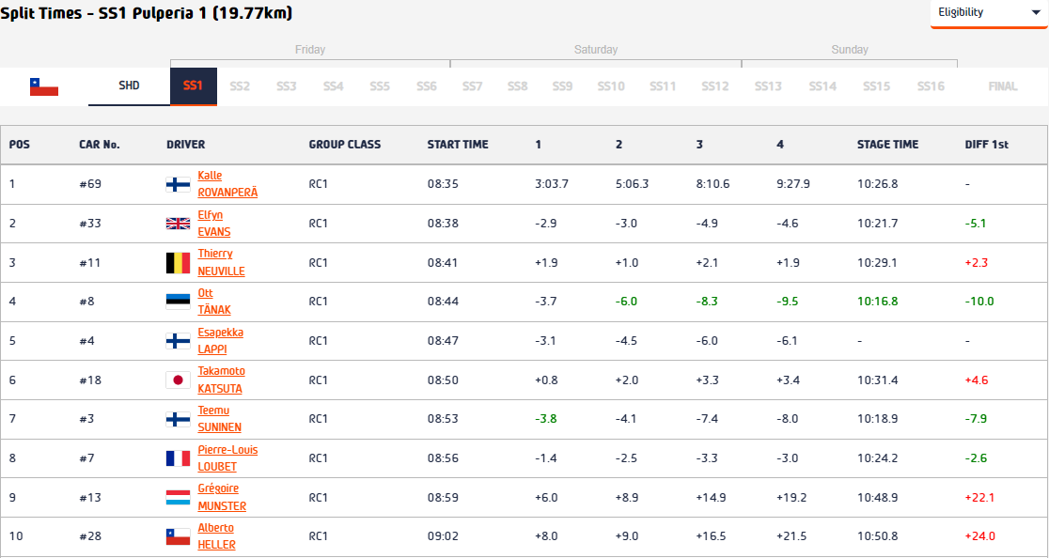Click car number #33
This screenshot has height=558, width=1049.
coord(89,224)
